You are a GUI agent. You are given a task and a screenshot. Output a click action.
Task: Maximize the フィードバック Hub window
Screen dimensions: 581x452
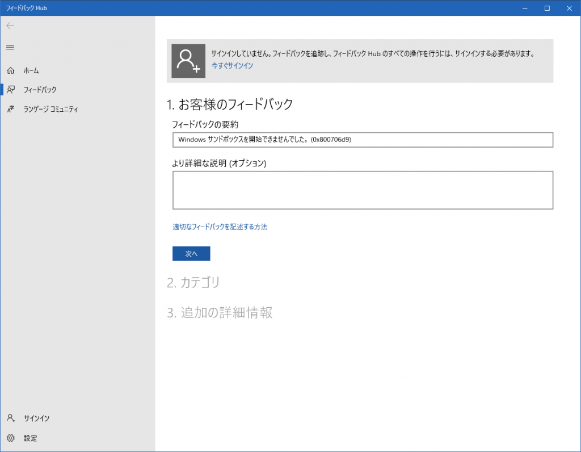(547, 8)
